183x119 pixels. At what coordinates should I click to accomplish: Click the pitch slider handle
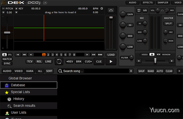click(7, 33)
